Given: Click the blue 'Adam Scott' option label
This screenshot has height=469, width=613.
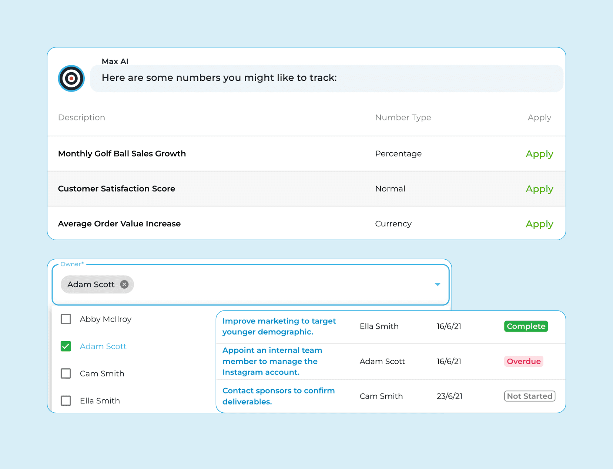Looking at the screenshot, I should pos(103,346).
